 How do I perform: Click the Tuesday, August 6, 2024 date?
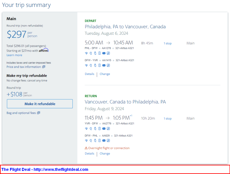coord(106,33)
